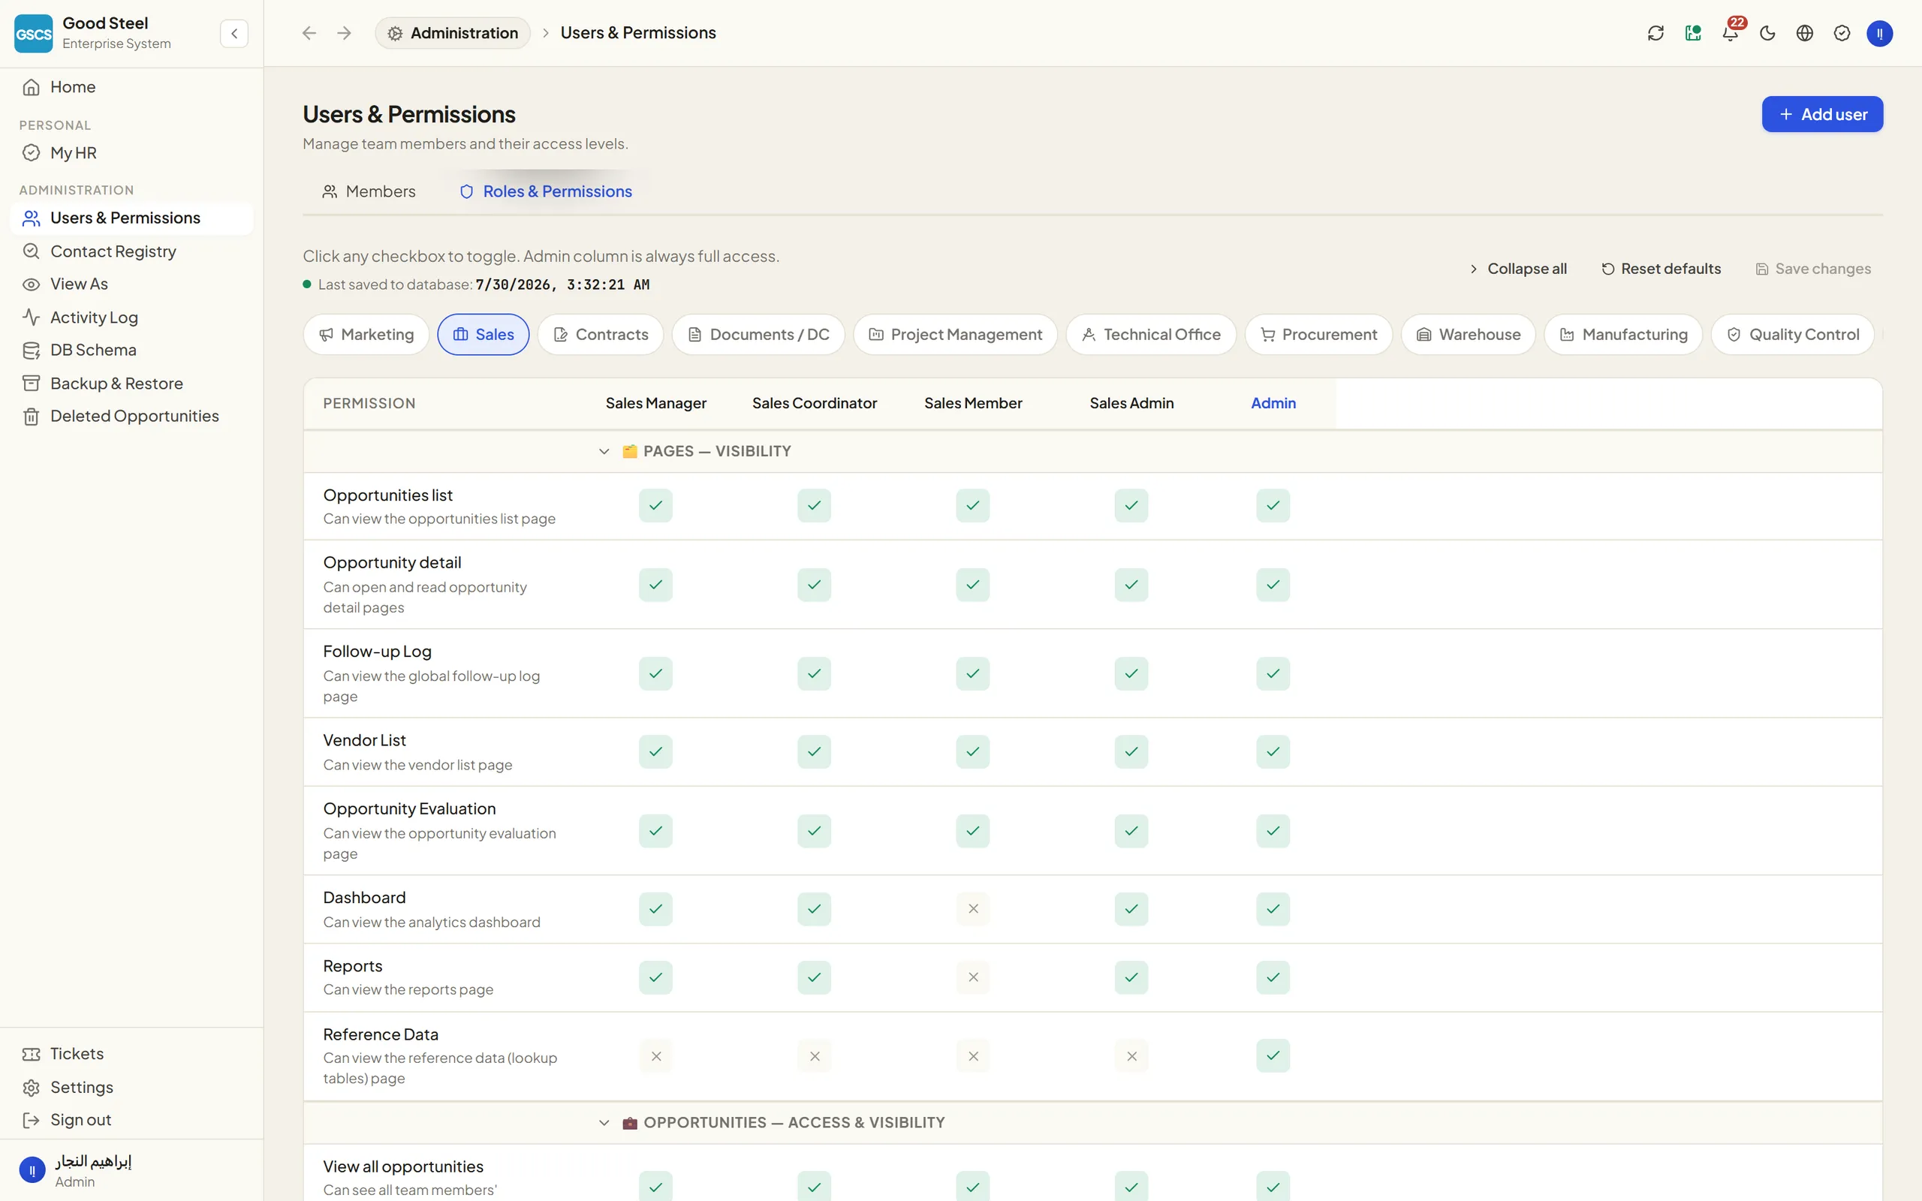Click Collapse all sections
Viewport: 1922px width, 1201px height.
click(x=1517, y=269)
